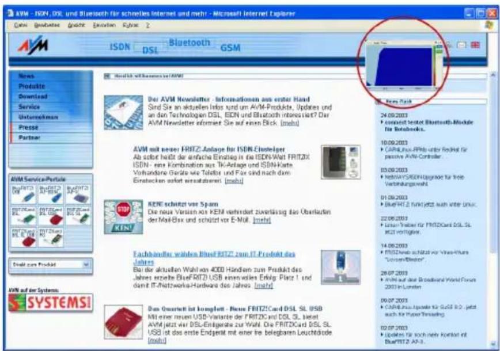Open the Favoriten menu

click(x=104, y=25)
